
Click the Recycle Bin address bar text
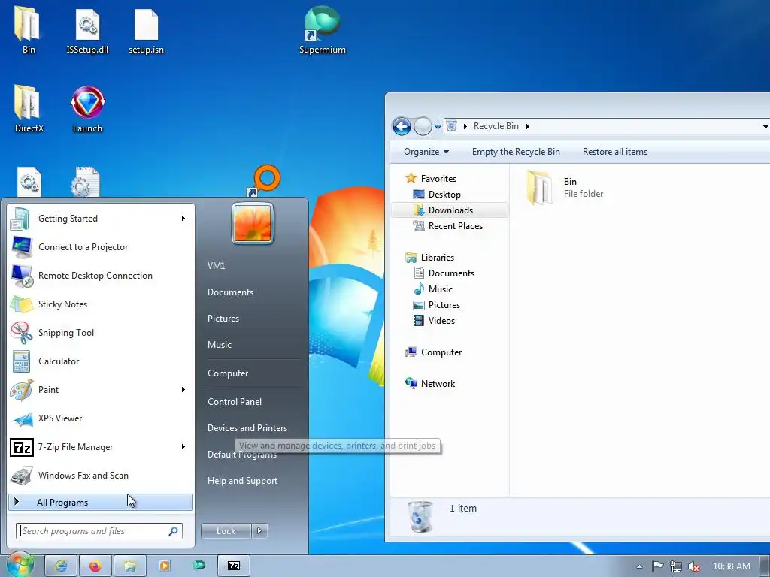496,126
